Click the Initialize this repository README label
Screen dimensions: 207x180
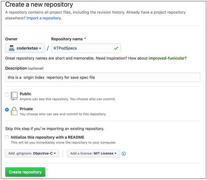coord(48,137)
